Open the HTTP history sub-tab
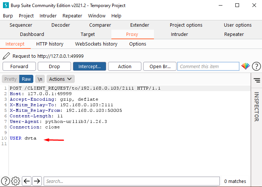 click(x=50, y=44)
